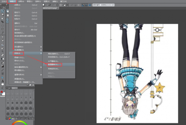Select the Zoom magnifier tool
Image resolution: width=186 pixels, height=125 pixels.
tap(2, 15)
